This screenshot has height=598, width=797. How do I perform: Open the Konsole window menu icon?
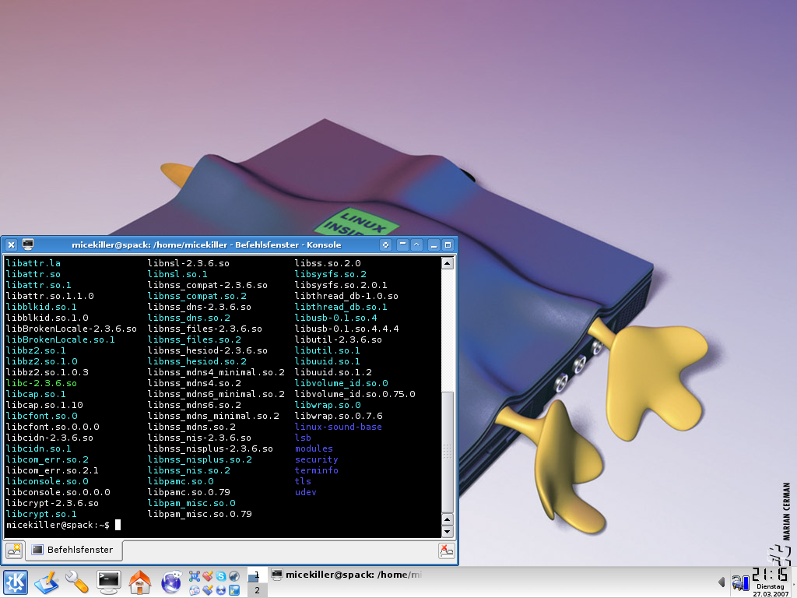28,244
